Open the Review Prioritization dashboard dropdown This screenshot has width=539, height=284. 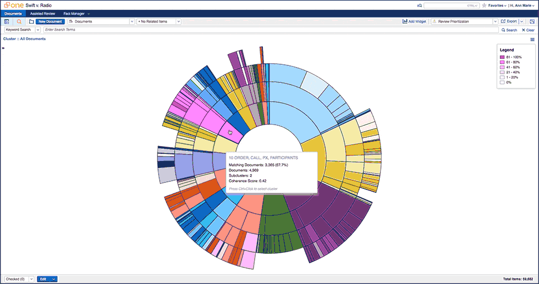tap(495, 21)
